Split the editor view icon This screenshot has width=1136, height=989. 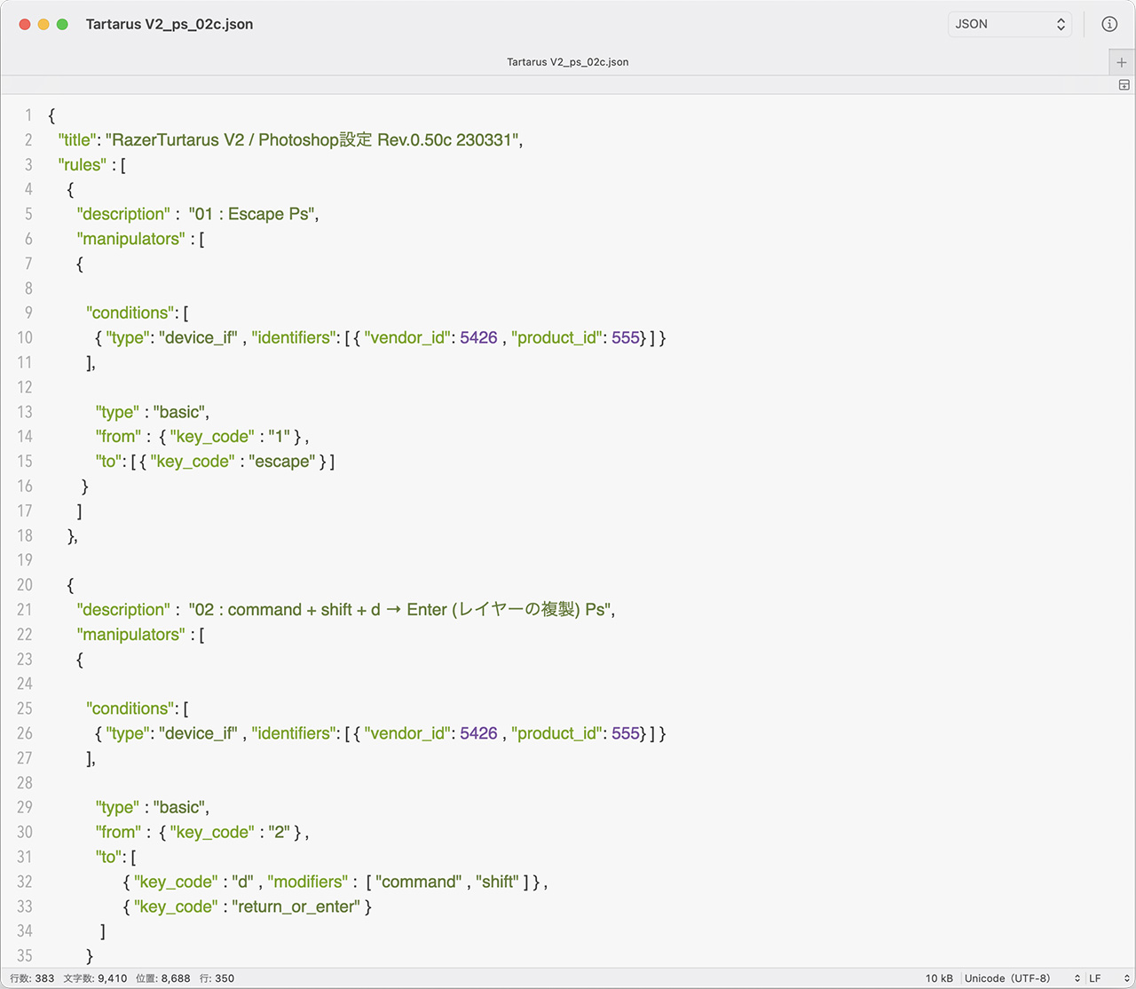pyautogui.click(x=1124, y=85)
